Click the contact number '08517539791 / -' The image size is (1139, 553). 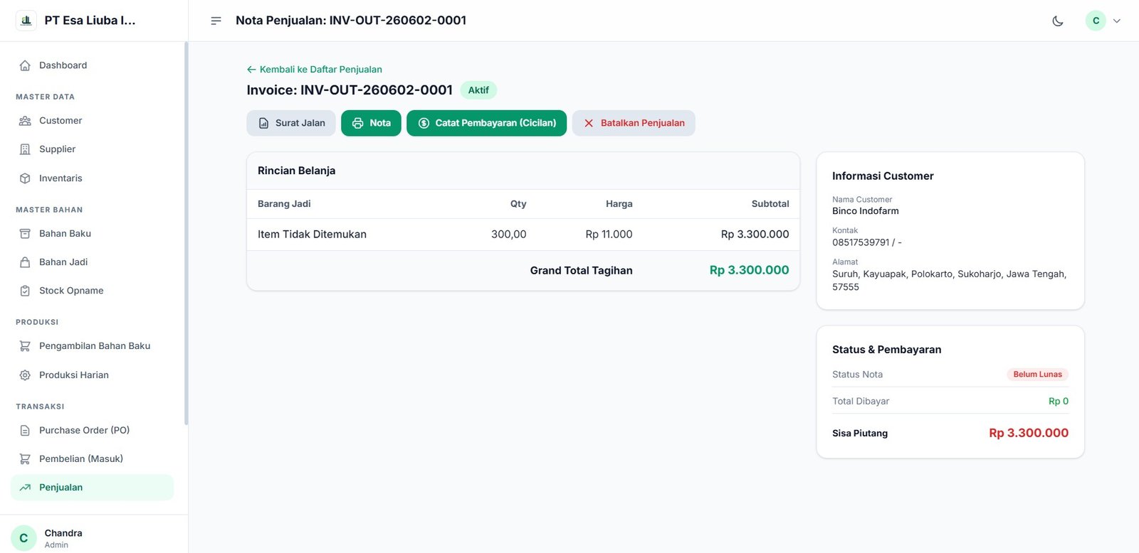867,242
